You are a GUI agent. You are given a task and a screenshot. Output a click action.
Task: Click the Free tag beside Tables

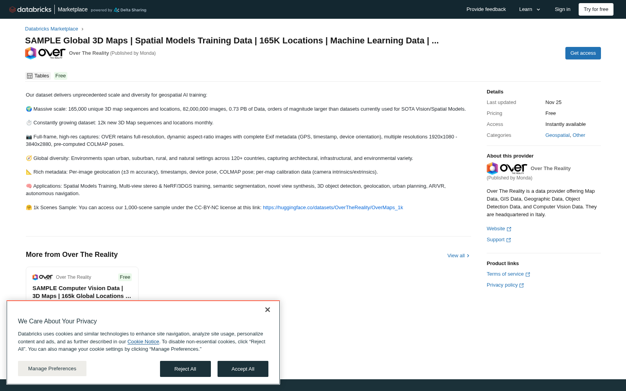click(61, 76)
